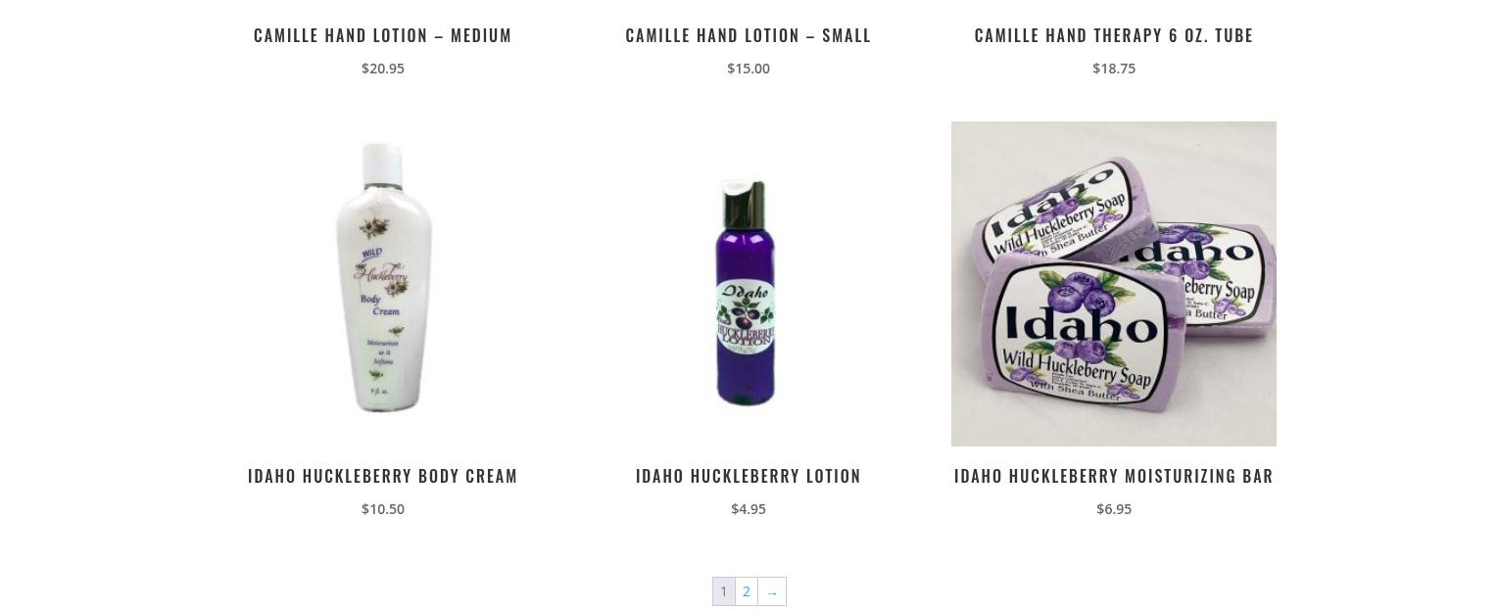Select the $18.75 price
The height and width of the screenshot is (610, 1499).
click(1114, 69)
